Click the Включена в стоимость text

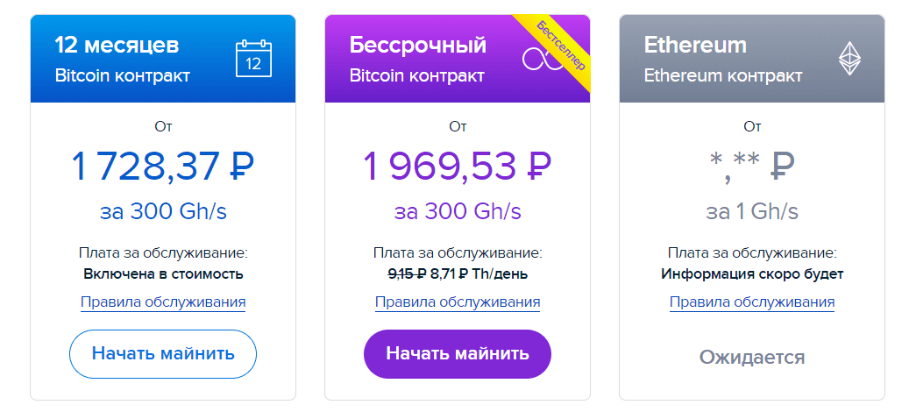click(x=163, y=274)
